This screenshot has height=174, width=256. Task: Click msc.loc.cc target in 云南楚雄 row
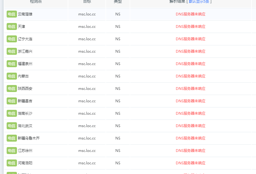[x=87, y=14]
